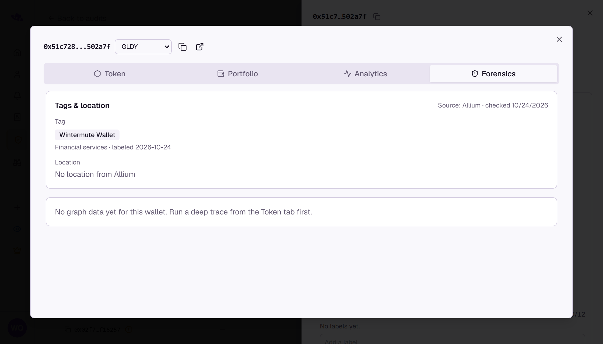Close the background side panel
The width and height of the screenshot is (603, 344).
tap(590, 13)
